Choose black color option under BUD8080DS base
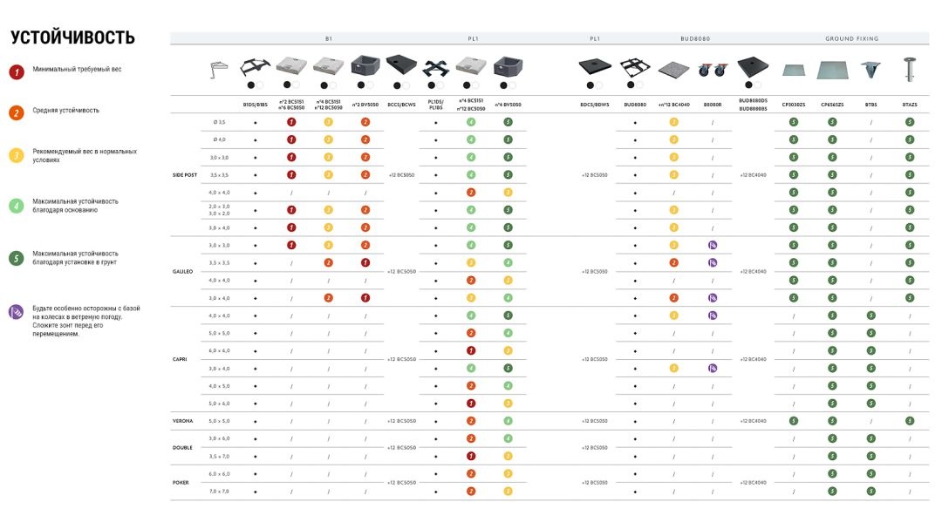This screenshot has height=529, width=942. pos(748,85)
